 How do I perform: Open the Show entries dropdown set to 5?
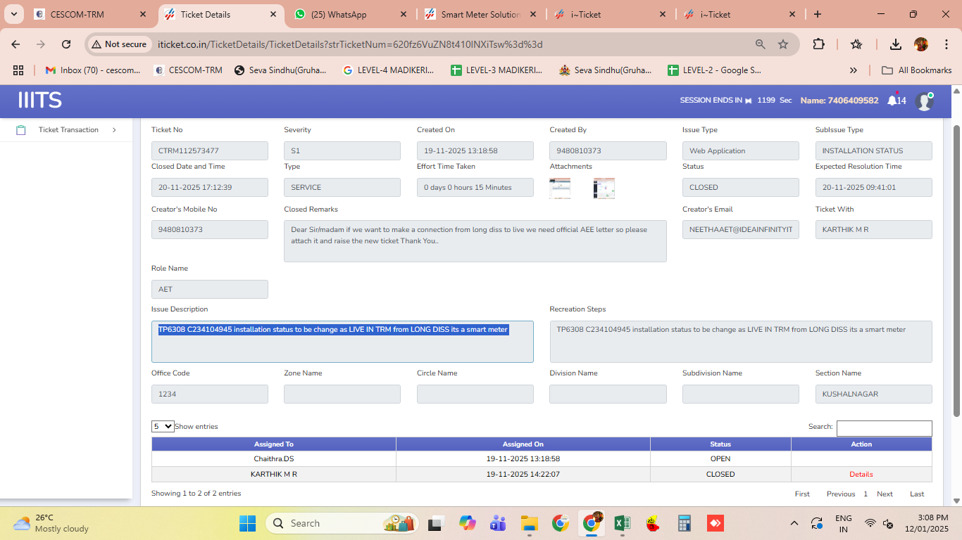point(163,426)
